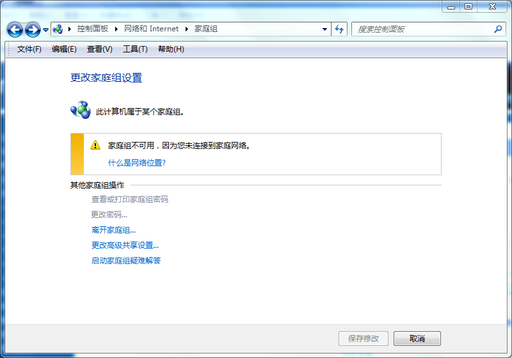
Task: Click the magnifier icon in search box
Action: click(498, 29)
